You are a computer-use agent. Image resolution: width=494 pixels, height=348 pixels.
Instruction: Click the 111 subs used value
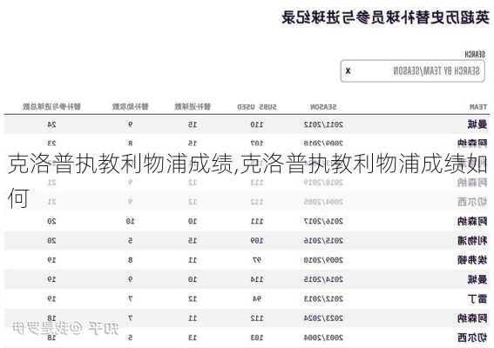pyautogui.click(x=257, y=221)
